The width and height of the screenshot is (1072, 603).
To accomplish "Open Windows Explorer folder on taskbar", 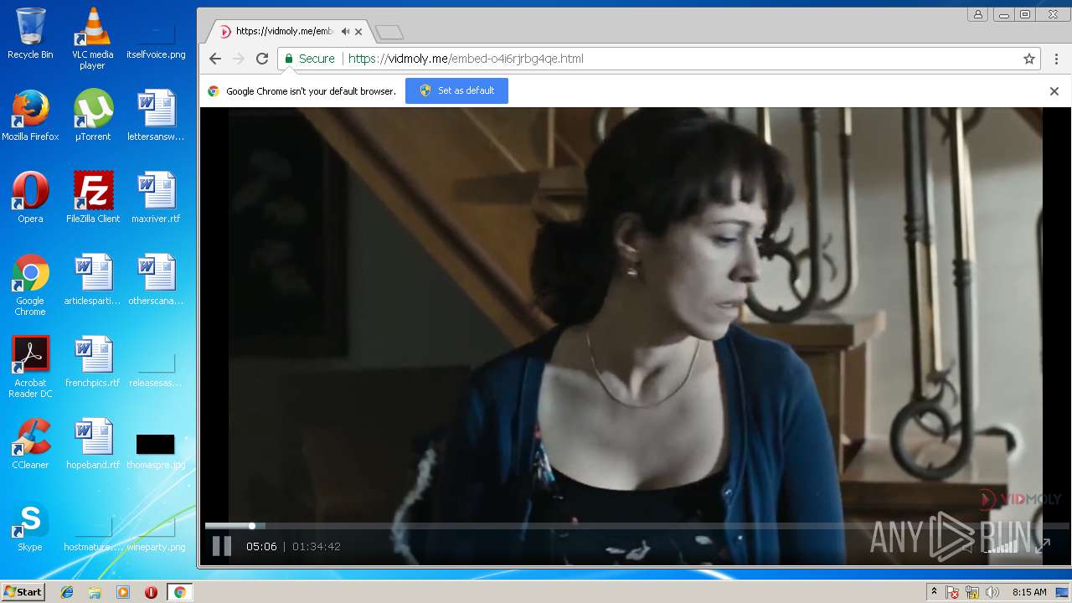I will click(x=95, y=592).
